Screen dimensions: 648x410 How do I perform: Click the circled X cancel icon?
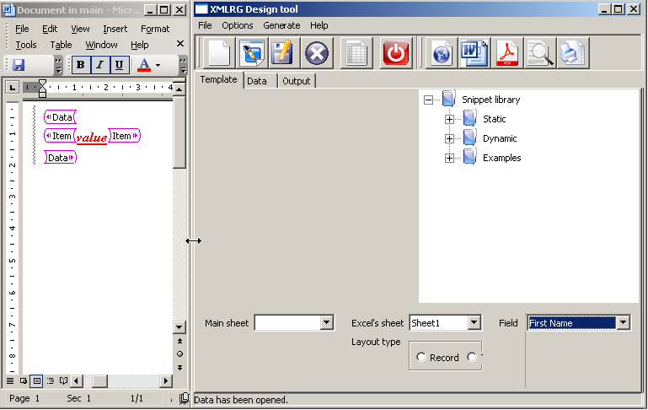[x=317, y=53]
